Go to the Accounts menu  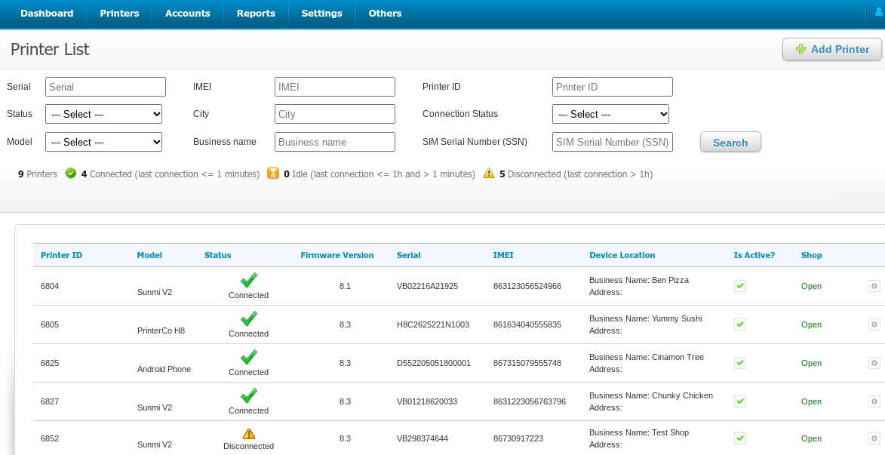(x=188, y=13)
